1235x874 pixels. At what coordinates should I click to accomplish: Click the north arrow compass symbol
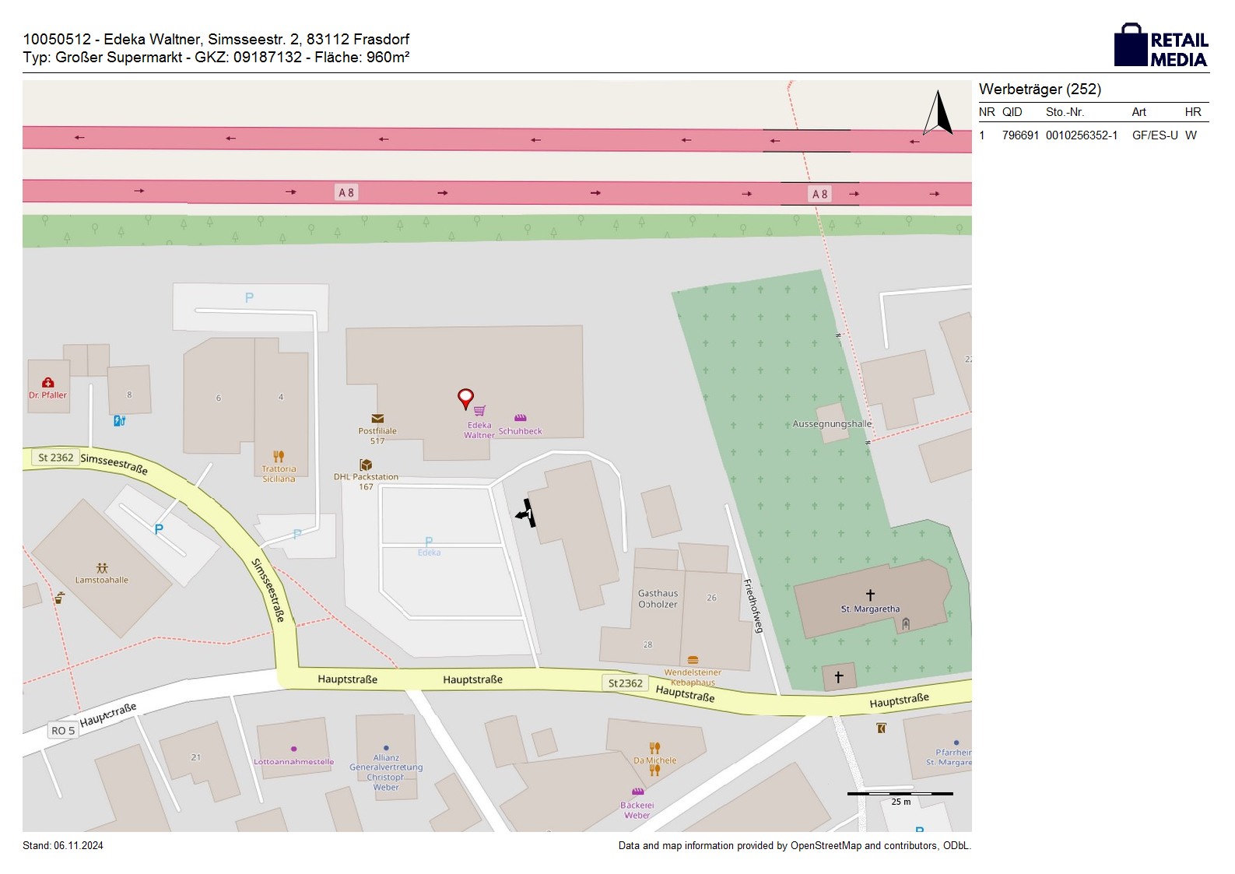[x=938, y=114]
